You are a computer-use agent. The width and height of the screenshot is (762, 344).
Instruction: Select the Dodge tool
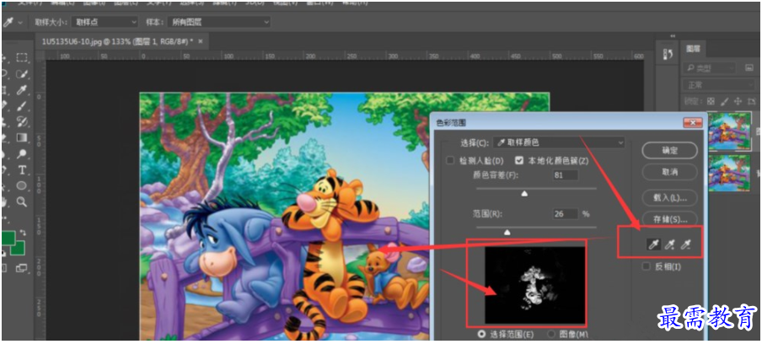pos(22,154)
